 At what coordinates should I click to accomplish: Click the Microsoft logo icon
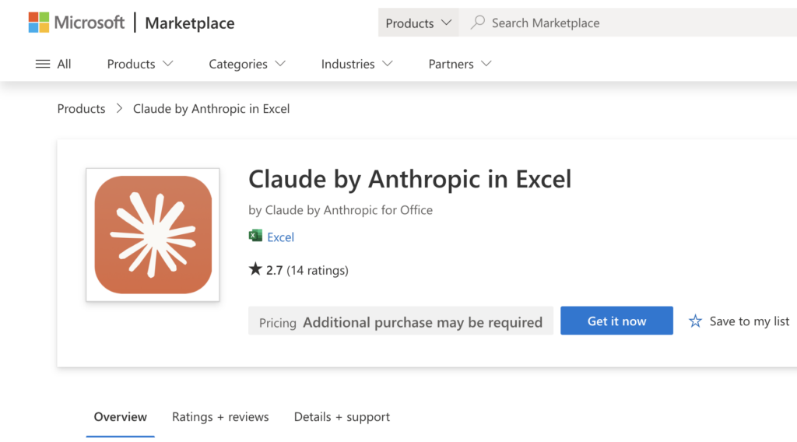[x=39, y=23]
